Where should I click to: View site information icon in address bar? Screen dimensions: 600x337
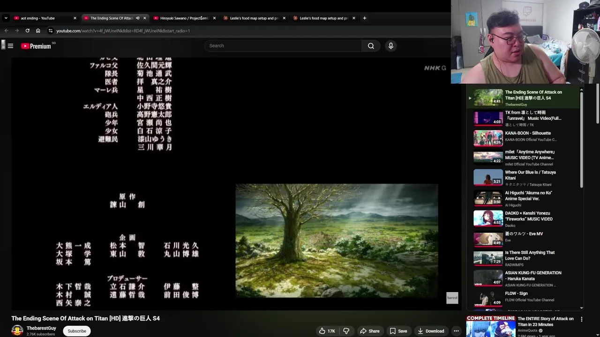point(50,31)
